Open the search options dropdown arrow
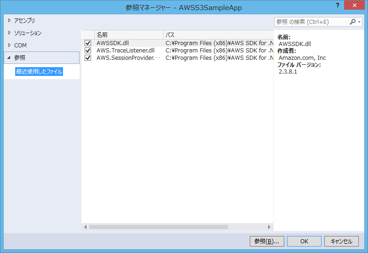This screenshot has height=253, width=368. click(359, 22)
